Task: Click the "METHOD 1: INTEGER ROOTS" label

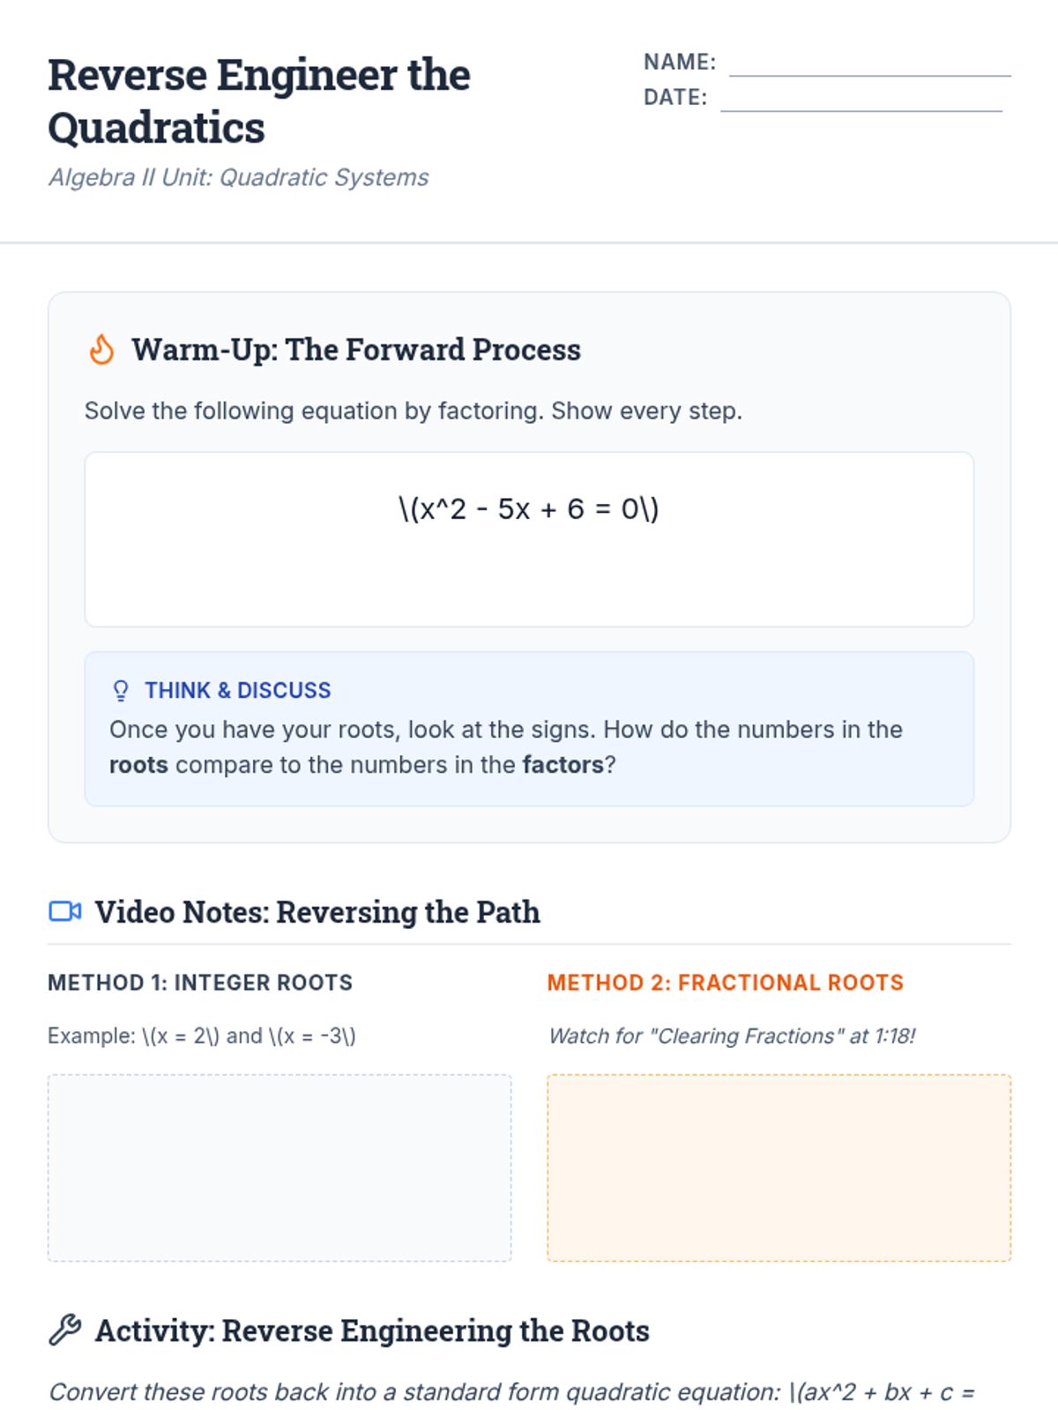Action: pos(200,983)
